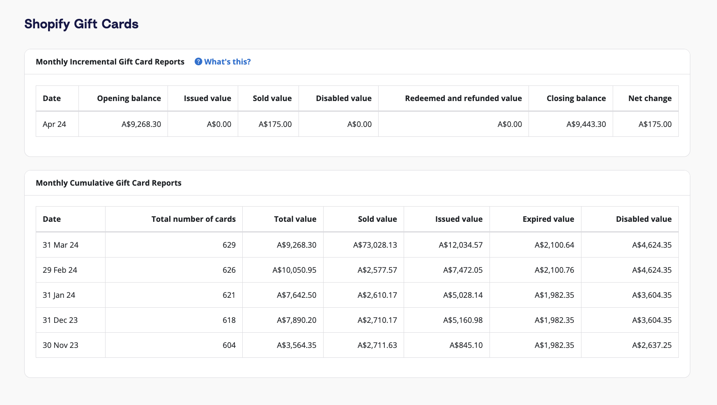717x405 pixels.
Task: Select the A$2,711.63 sold value cell
Action: pyautogui.click(x=363, y=345)
